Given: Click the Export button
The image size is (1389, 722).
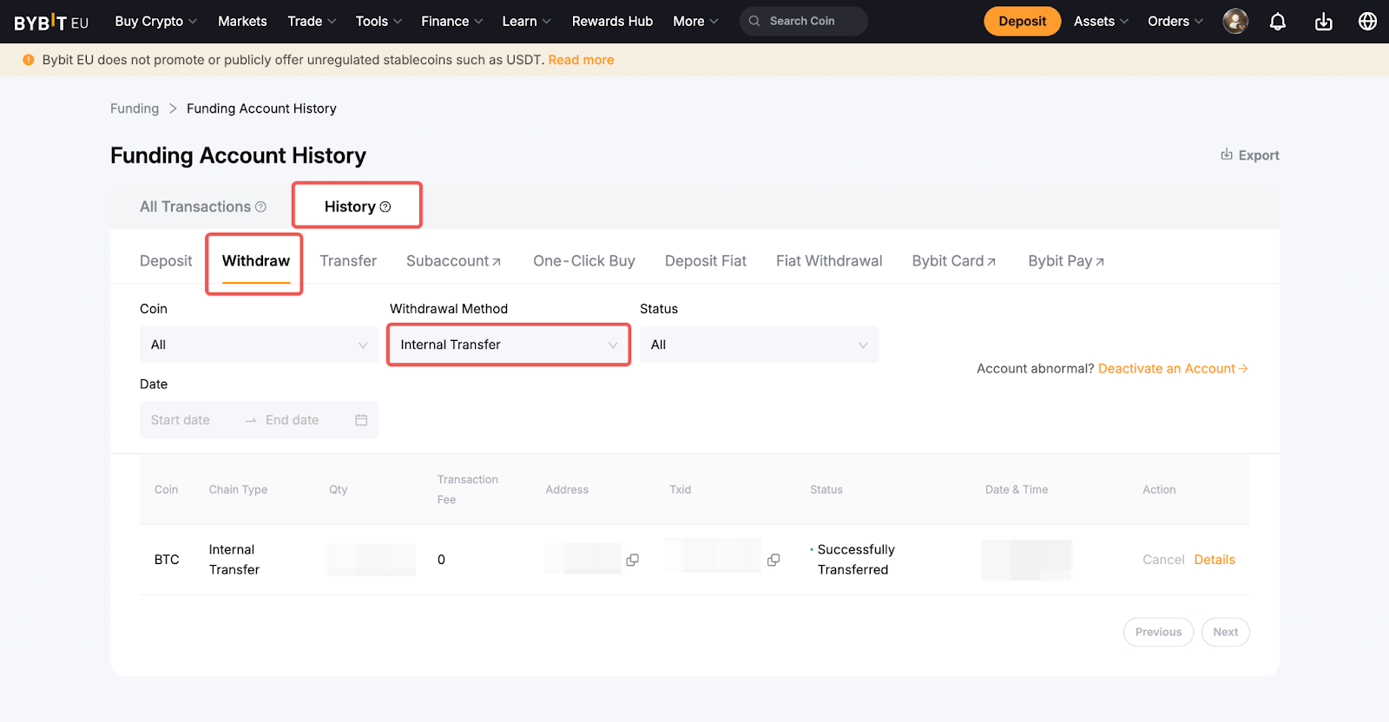Looking at the screenshot, I should (x=1250, y=155).
